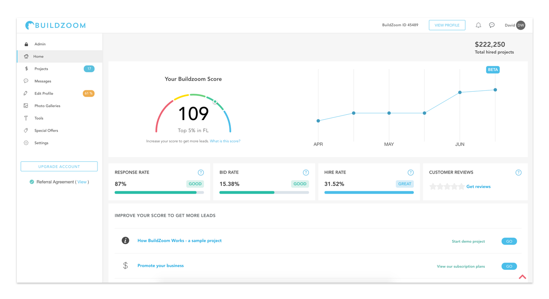This screenshot has height=299, width=549.
Task: Click GO button for Start demo project
Action: [x=509, y=241]
